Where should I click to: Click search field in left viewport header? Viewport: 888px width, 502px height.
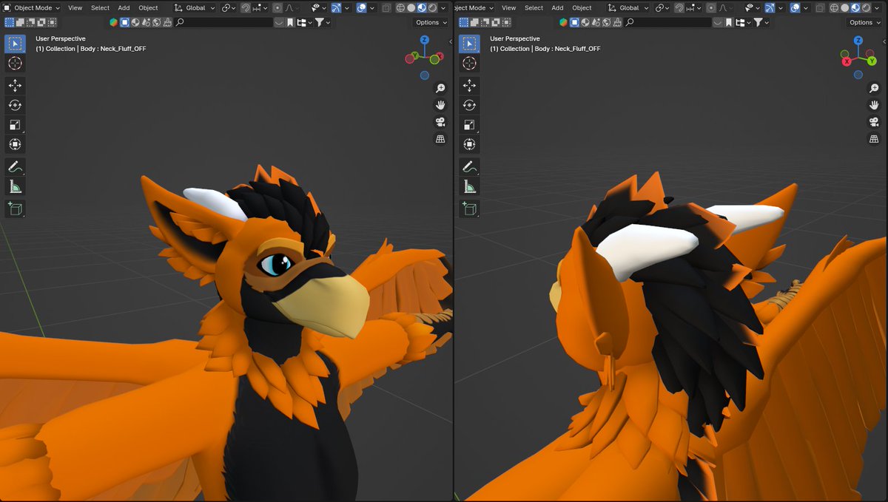tap(224, 22)
